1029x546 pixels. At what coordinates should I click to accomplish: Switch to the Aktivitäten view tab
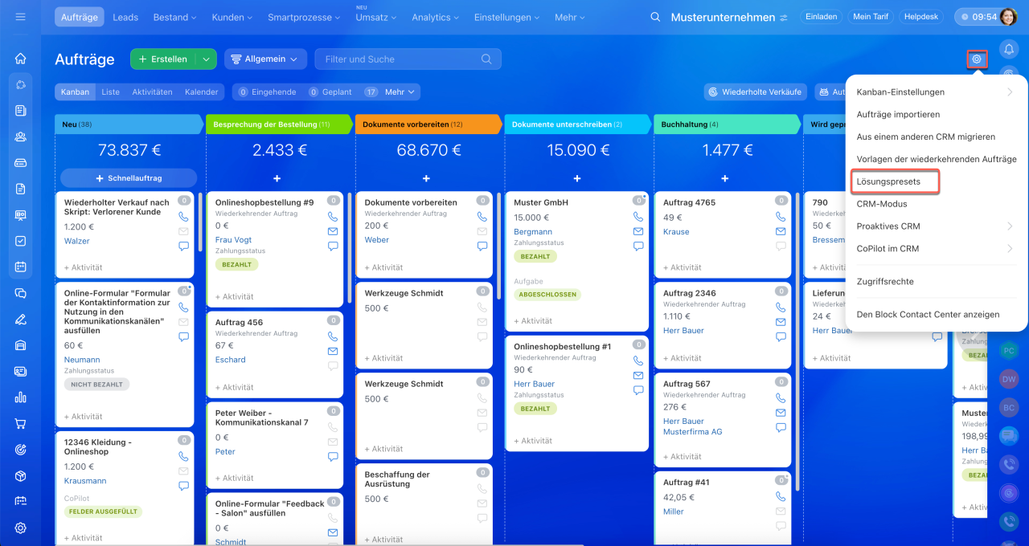(152, 92)
